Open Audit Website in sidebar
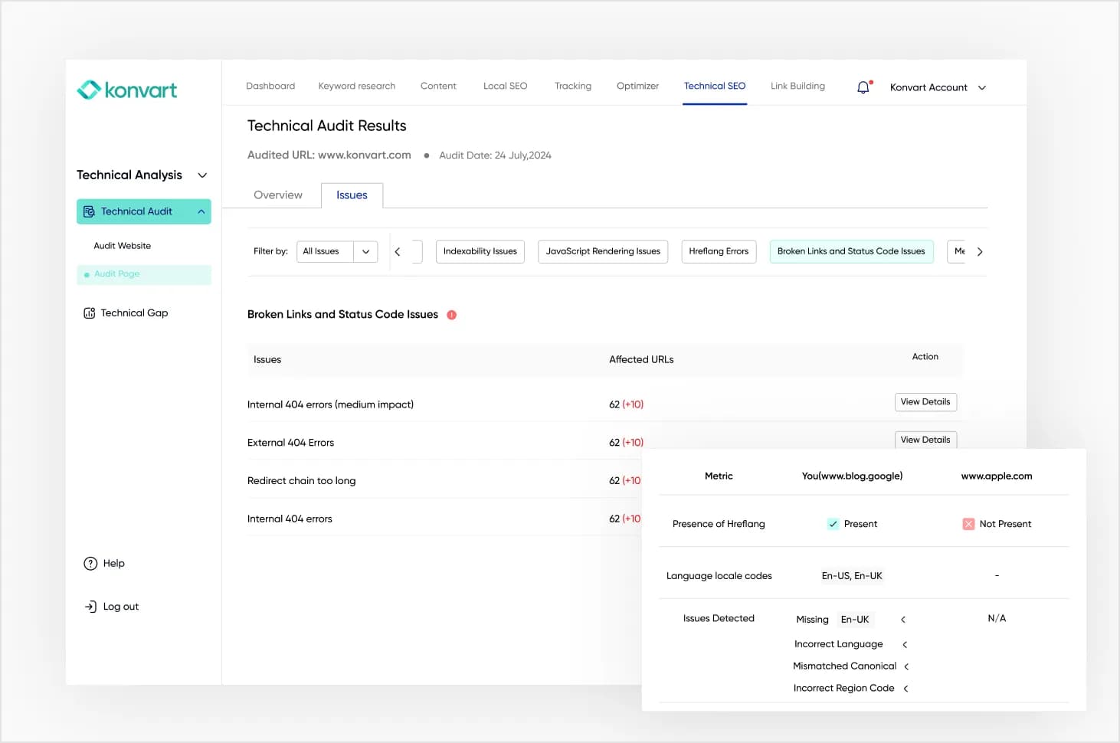The image size is (1120, 743). pyautogui.click(x=123, y=246)
